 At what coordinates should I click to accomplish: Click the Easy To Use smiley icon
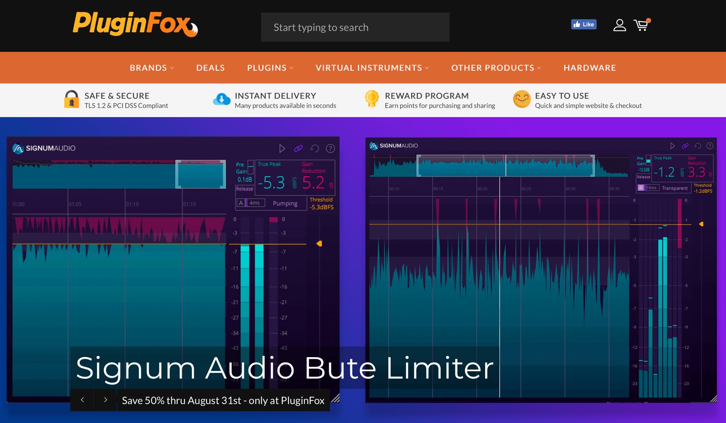[x=522, y=99]
